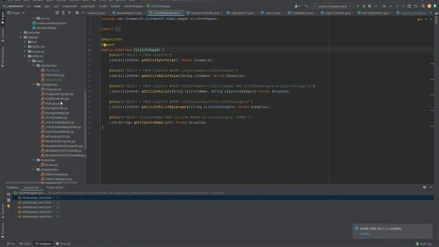Click the Problems tool window button
Image resolution: width=439 pixels, height=247 pixels.
[x=43, y=244]
